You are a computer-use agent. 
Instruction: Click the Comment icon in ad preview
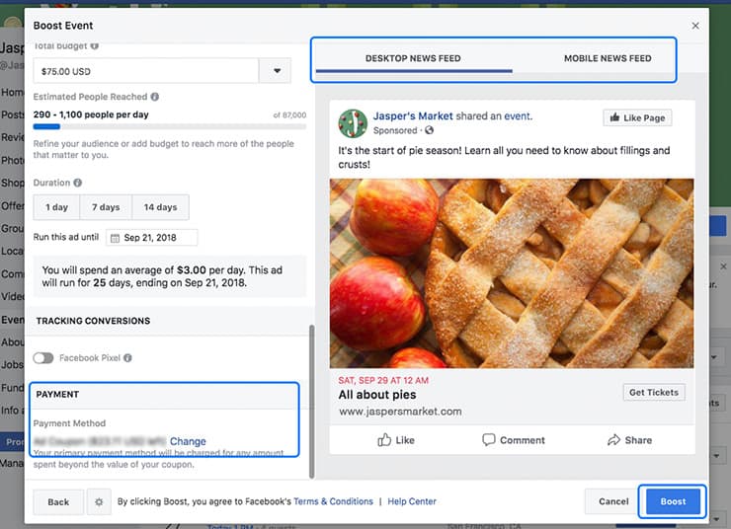pyautogui.click(x=488, y=440)
